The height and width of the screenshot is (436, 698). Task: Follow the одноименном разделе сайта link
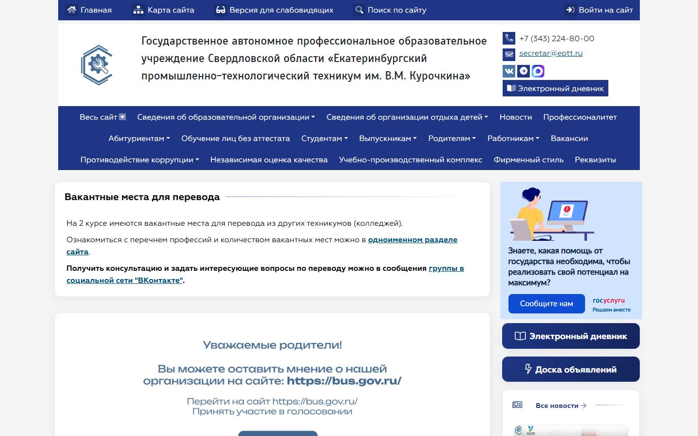click(412, 240)
